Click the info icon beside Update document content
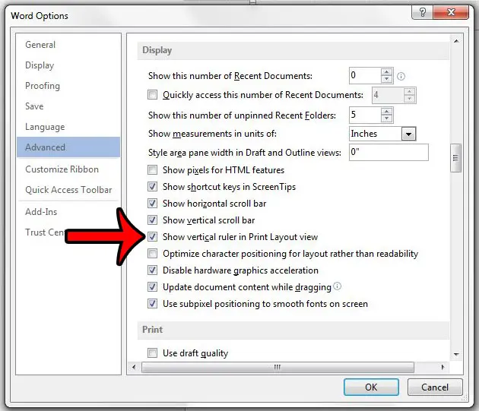The height and width of the screenshot is (411, 479). pyautogui.click(x=337, y=286)
